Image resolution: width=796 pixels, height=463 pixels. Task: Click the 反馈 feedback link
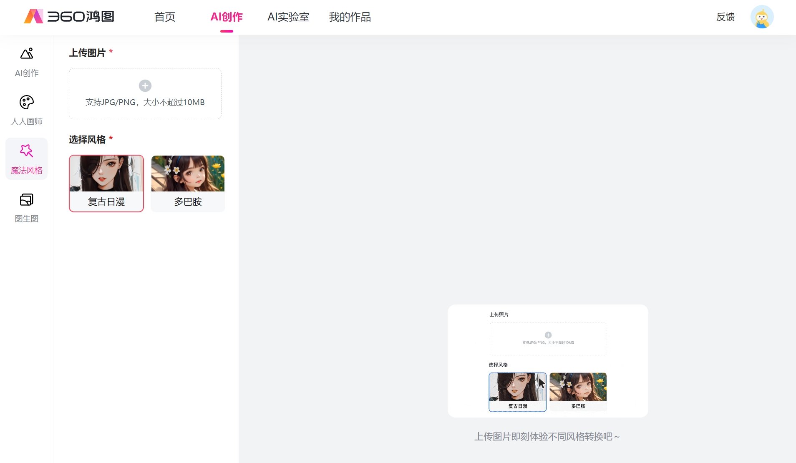click(x=725, y=17)
